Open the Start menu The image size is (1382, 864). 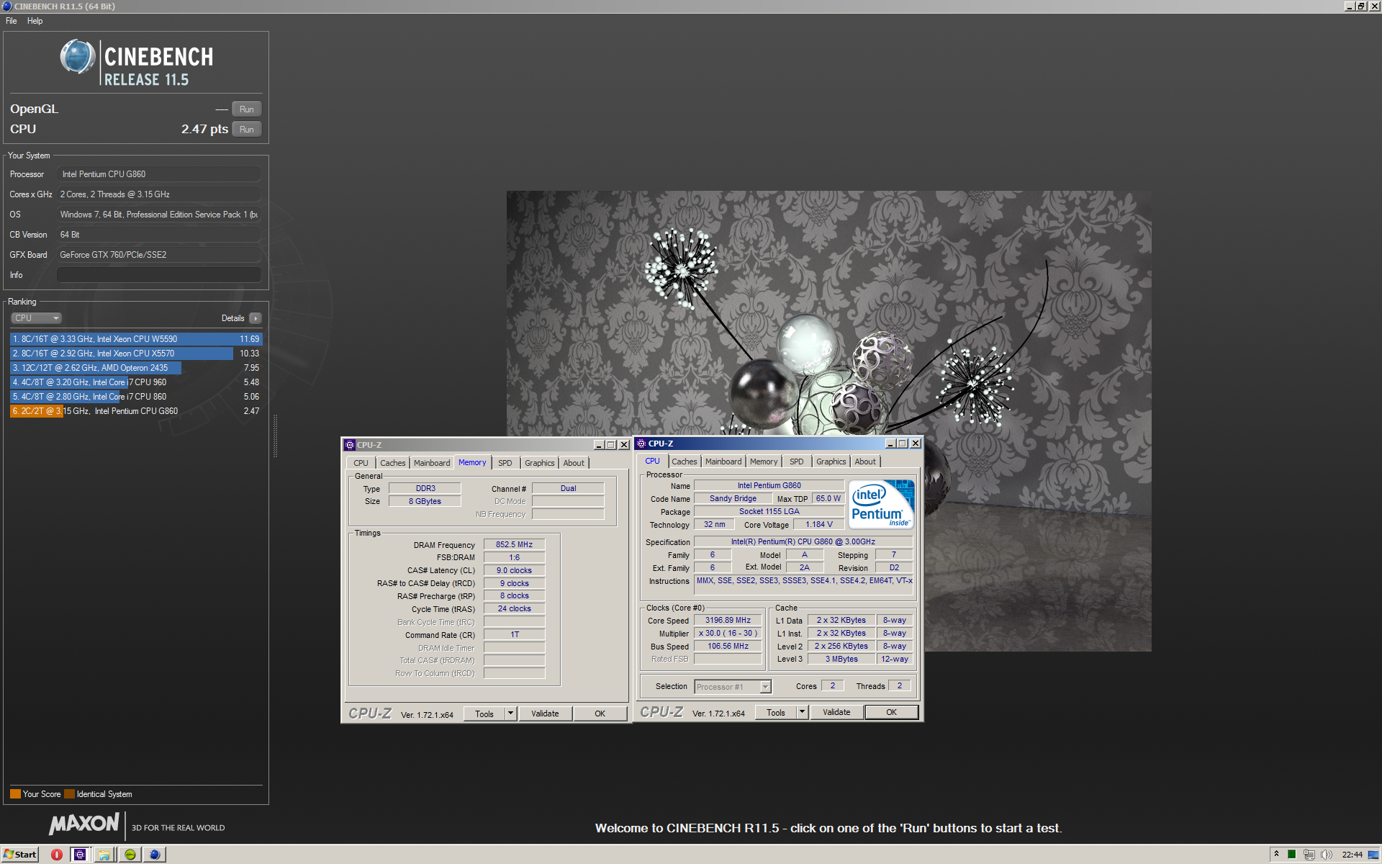click(x=20, y=855)
